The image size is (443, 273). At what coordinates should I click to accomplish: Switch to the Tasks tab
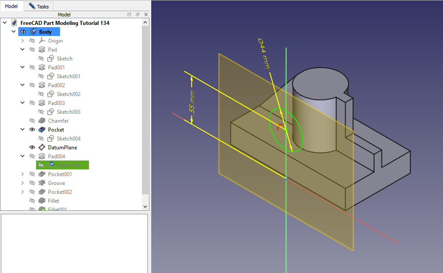(x=40, y=6)
